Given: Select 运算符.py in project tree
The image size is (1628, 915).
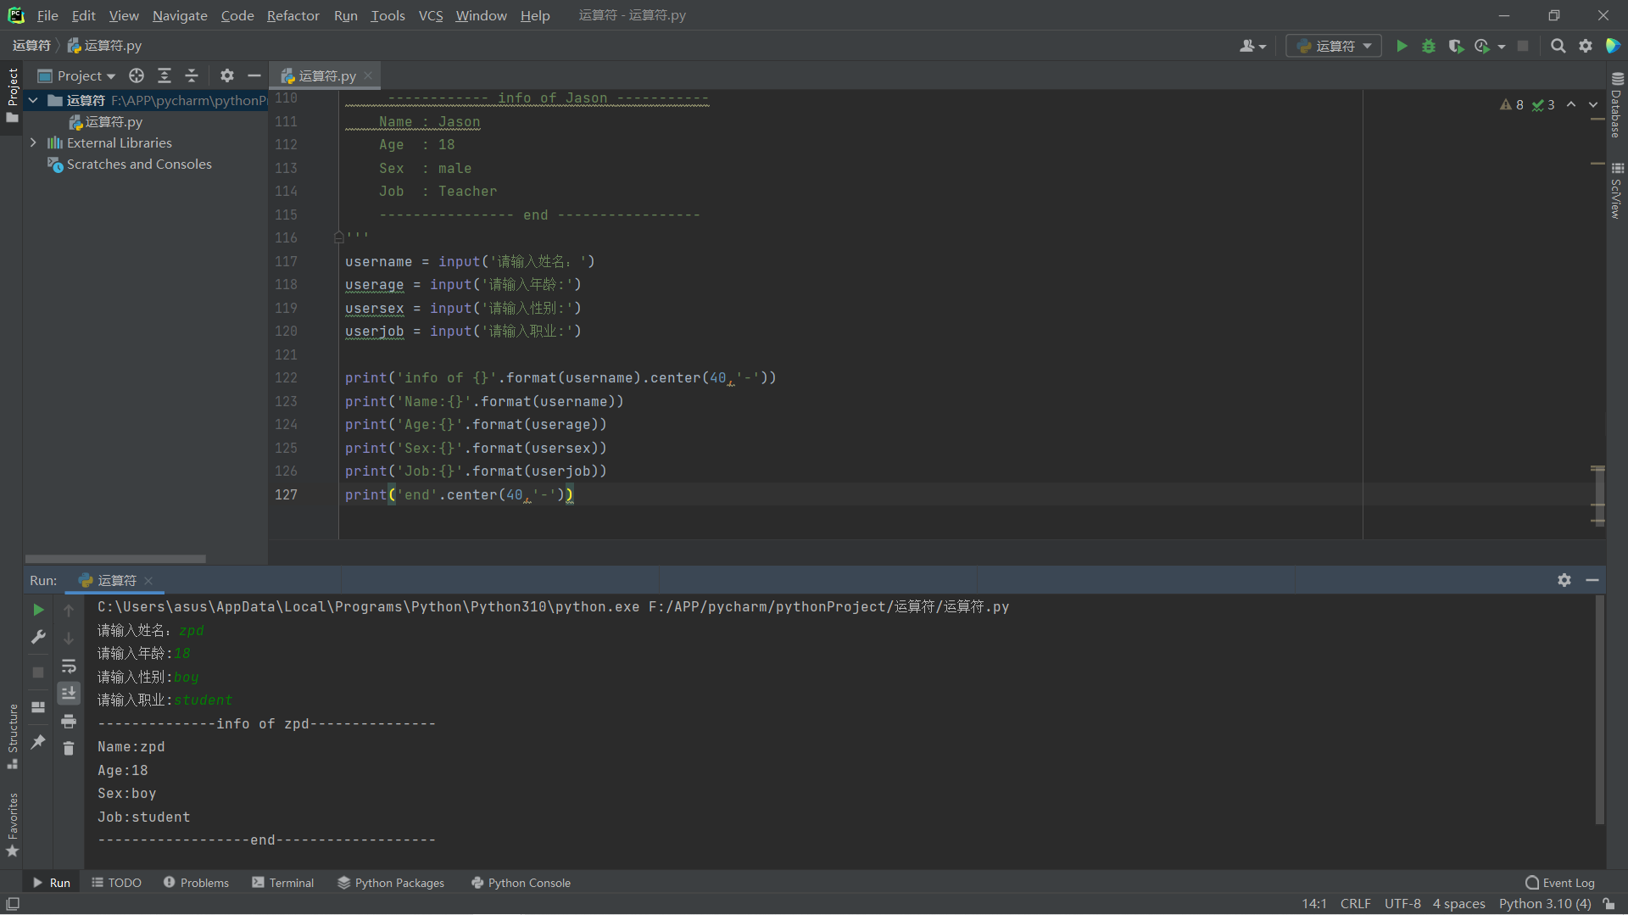Looking at the screenshot, I should (x=105, y=122).
